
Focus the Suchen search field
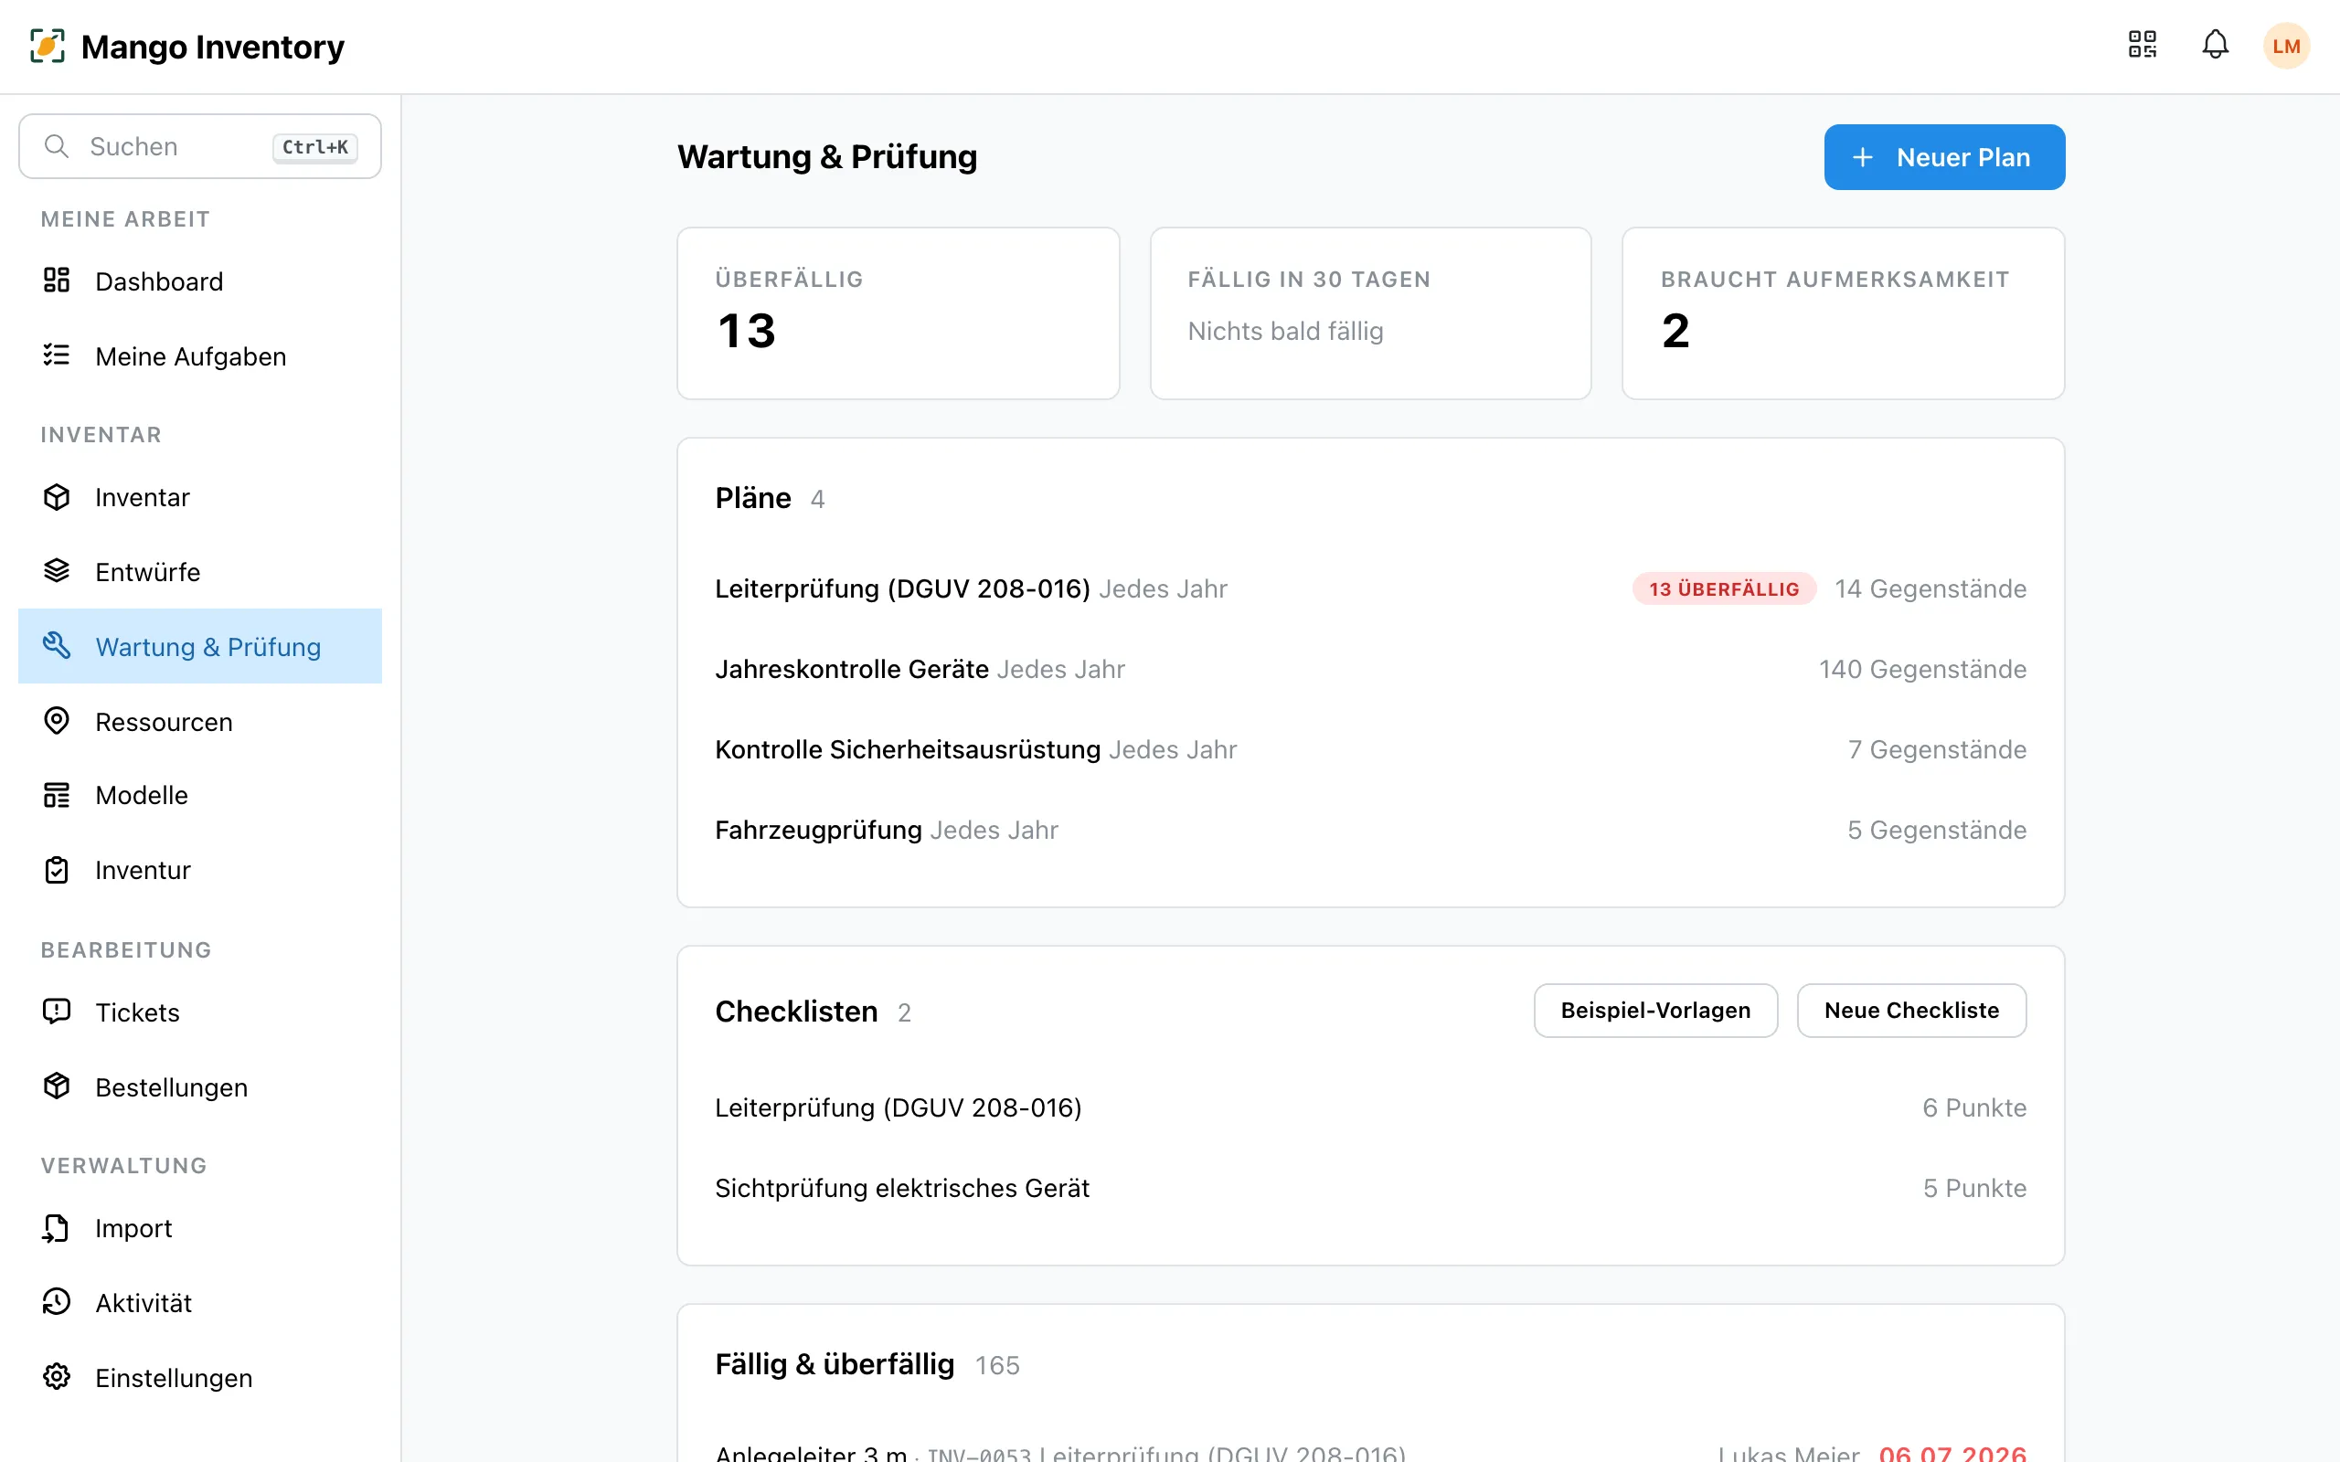[200, 146]
